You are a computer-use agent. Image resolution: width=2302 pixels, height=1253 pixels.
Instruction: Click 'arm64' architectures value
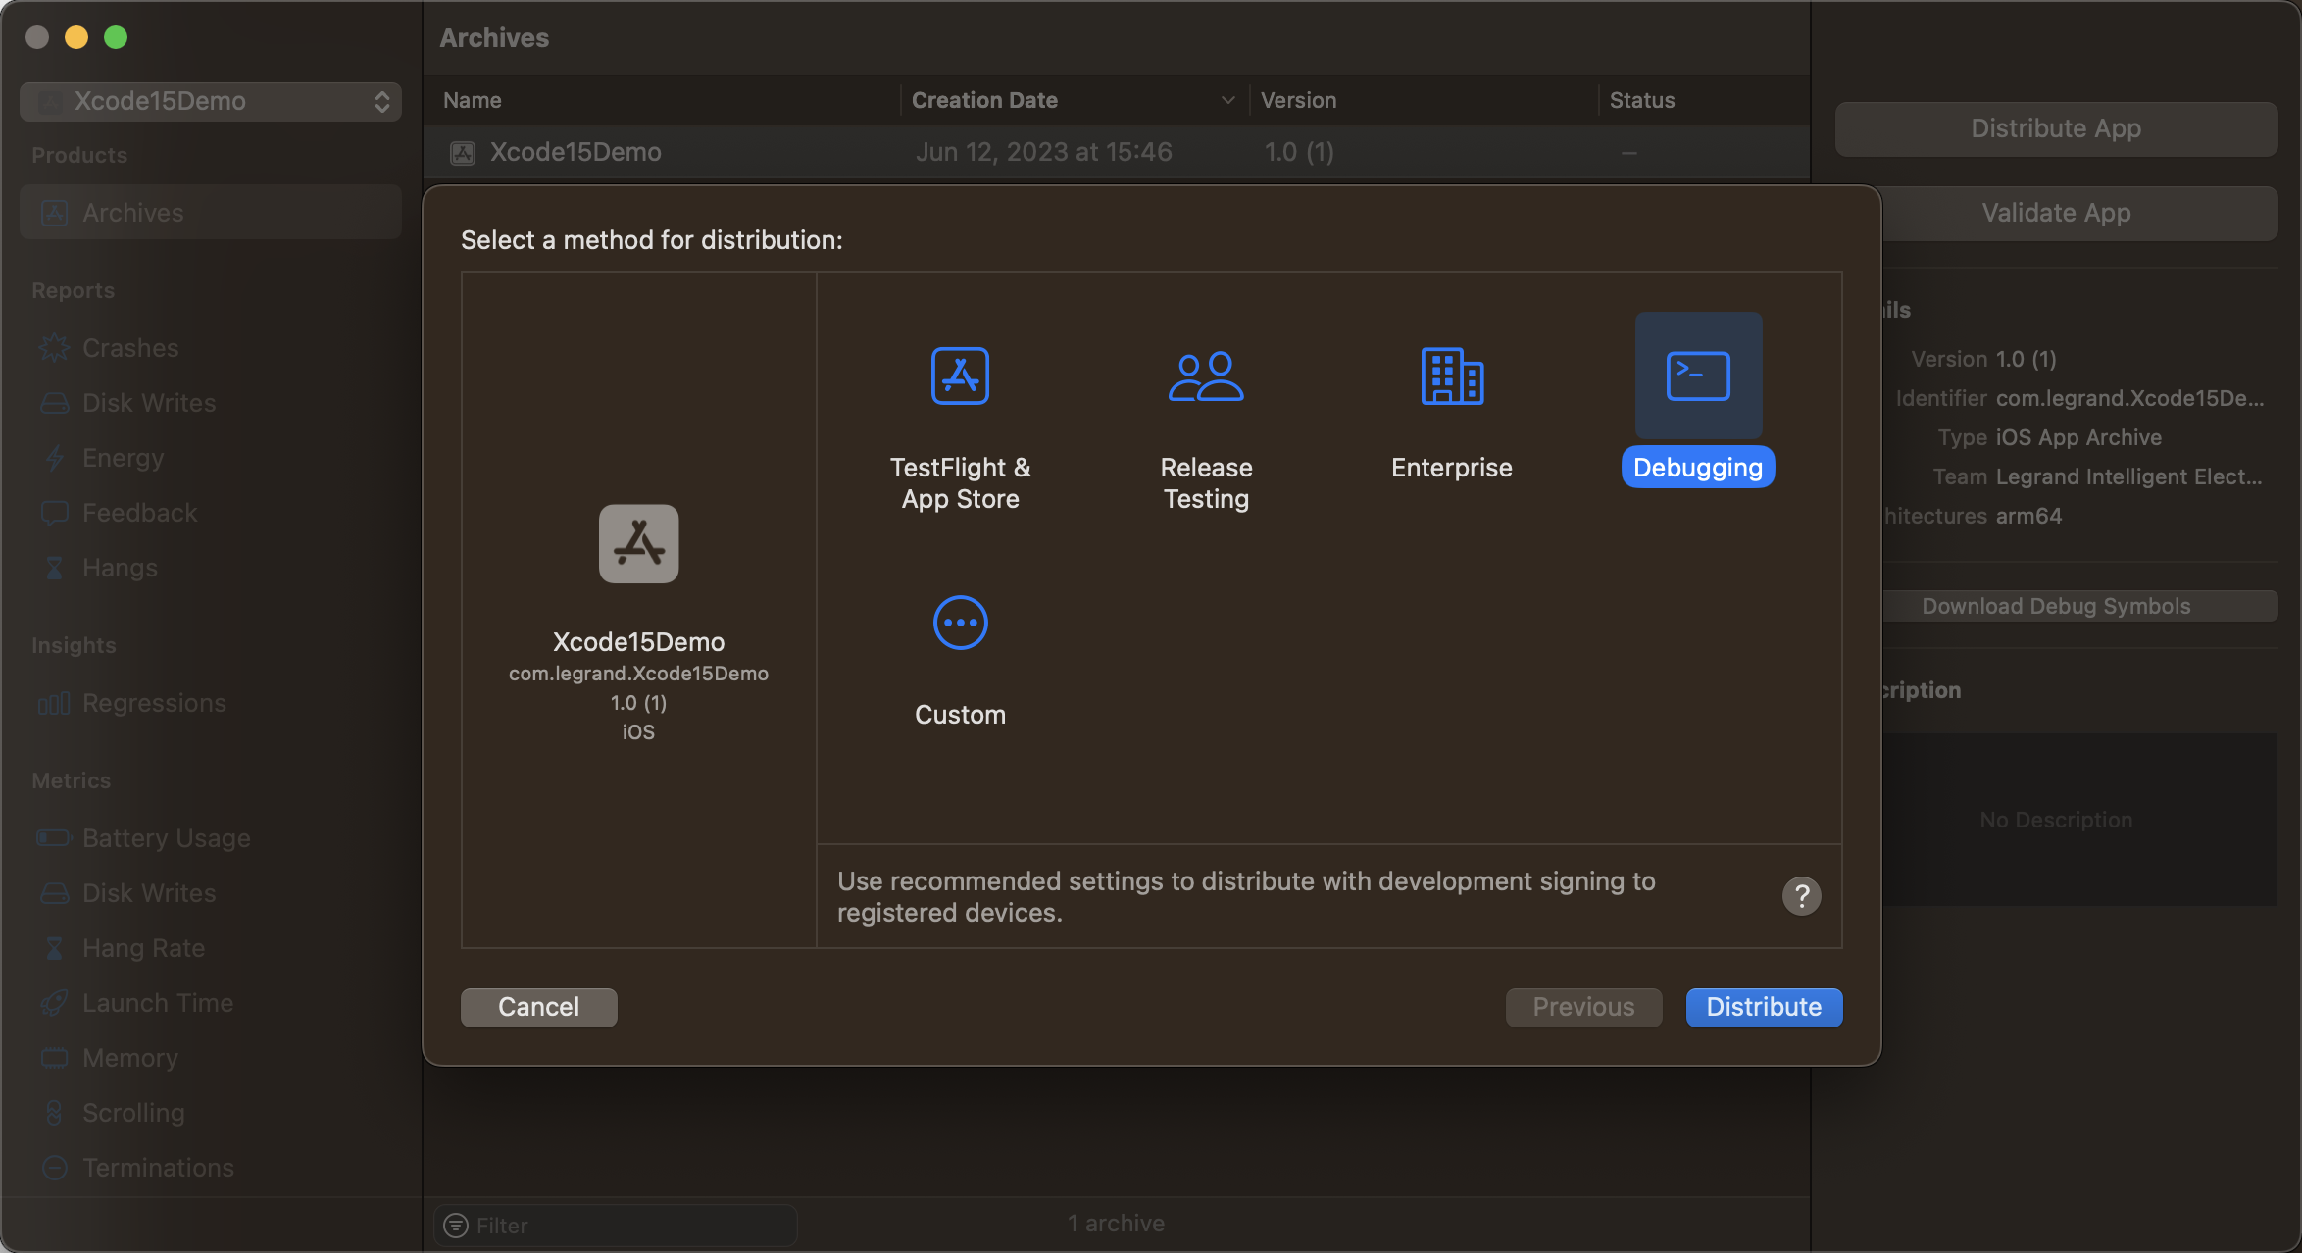[x=2028, y=516]
